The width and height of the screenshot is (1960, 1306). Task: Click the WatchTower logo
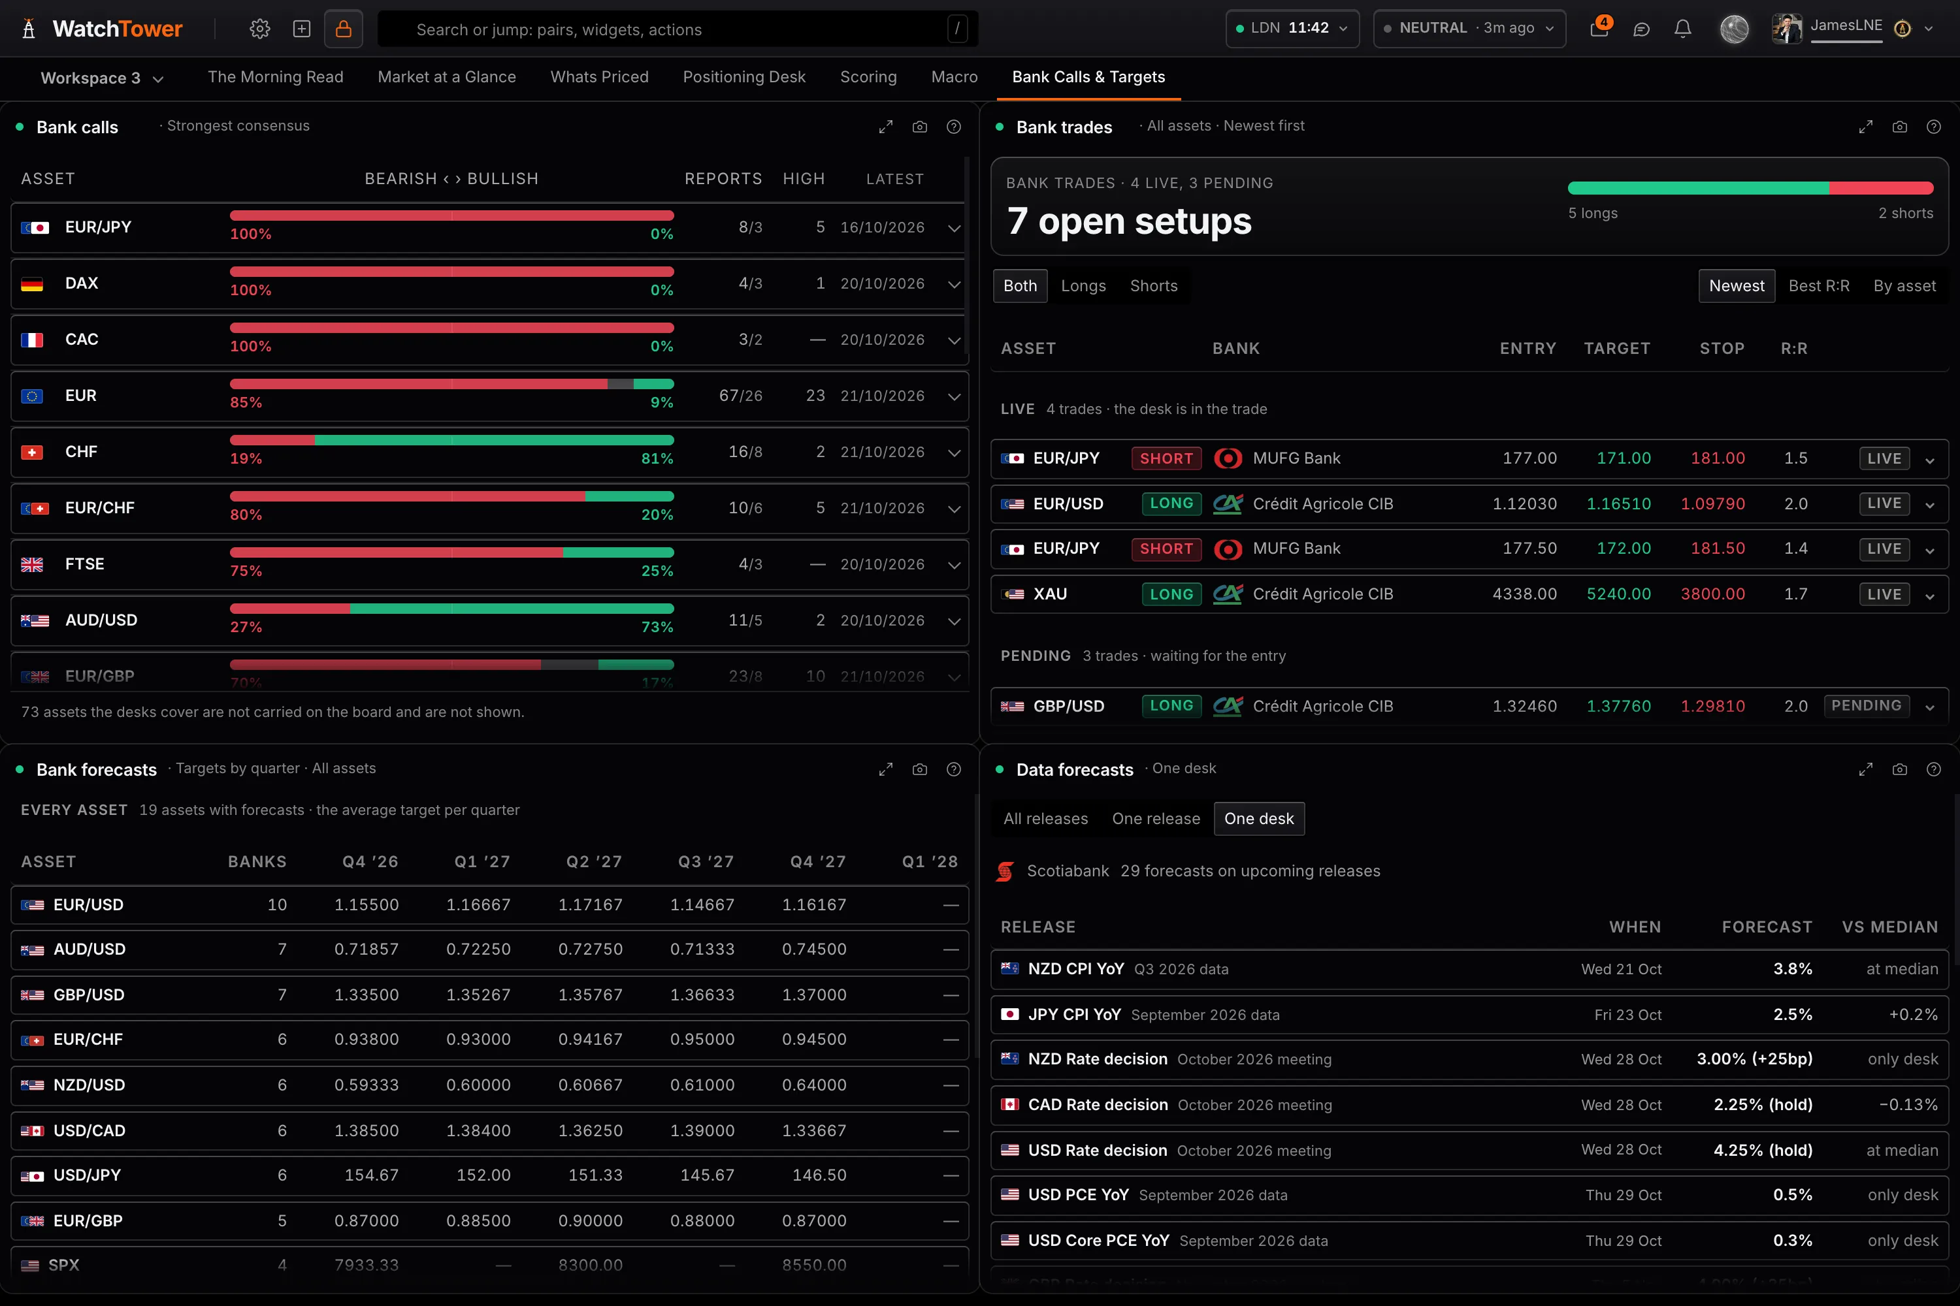tap(102, 29)
